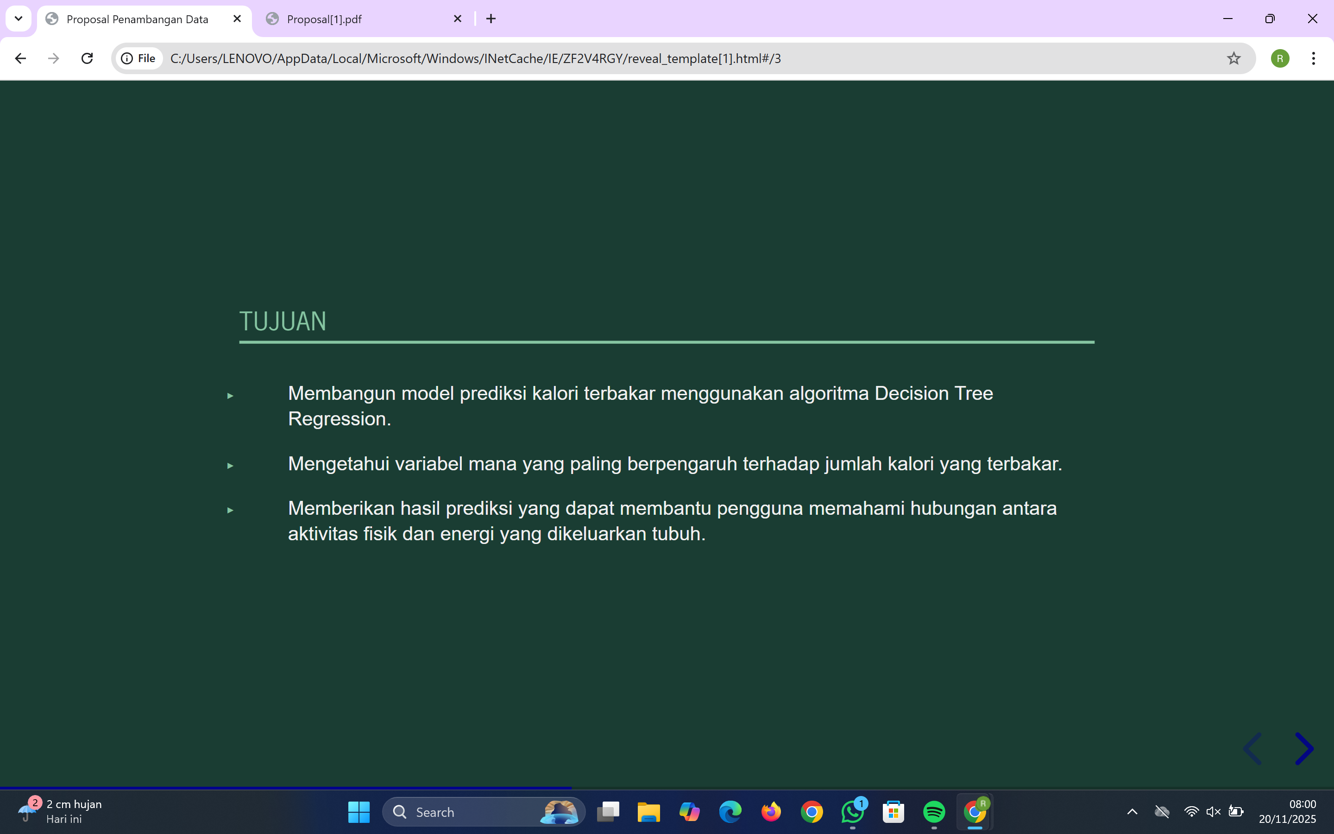Open Chrome three-dot menu
Image resolution: width=1334 pixels, height=834 pixels.
(x=1314, y=58)
